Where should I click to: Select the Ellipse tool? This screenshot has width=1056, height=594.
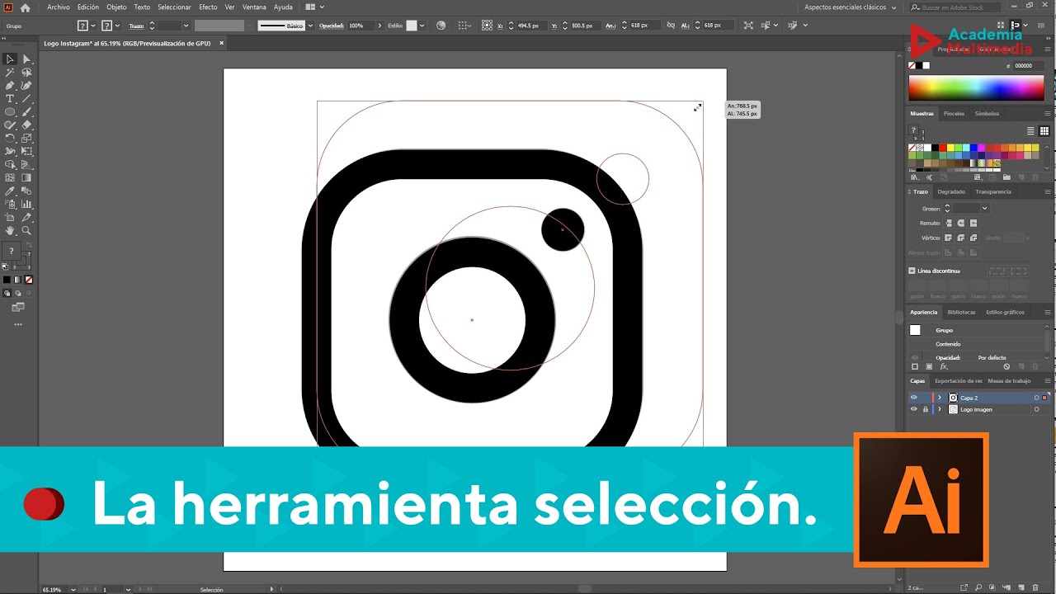click(10, 112)
